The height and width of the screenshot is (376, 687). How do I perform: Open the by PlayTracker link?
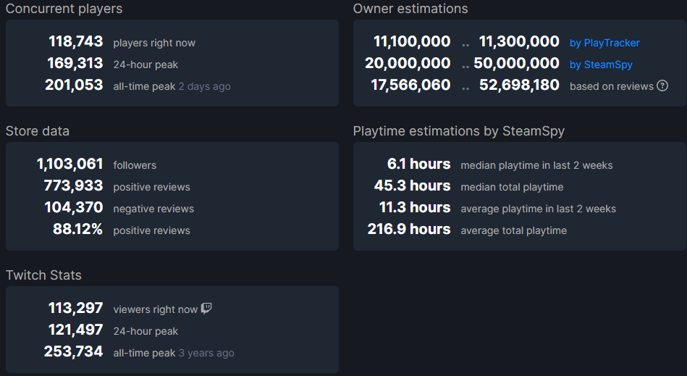pos(604,43)
